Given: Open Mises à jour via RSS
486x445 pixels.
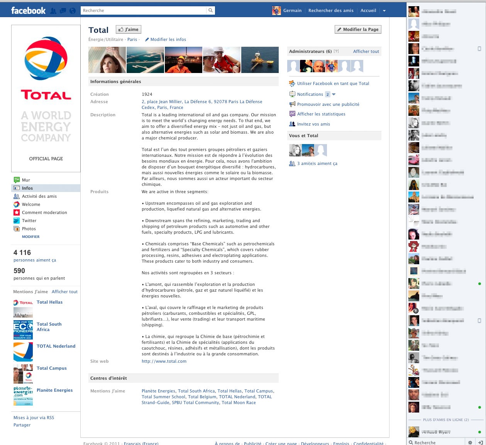Looking at the screenshot, I should (x=34, y=418).
